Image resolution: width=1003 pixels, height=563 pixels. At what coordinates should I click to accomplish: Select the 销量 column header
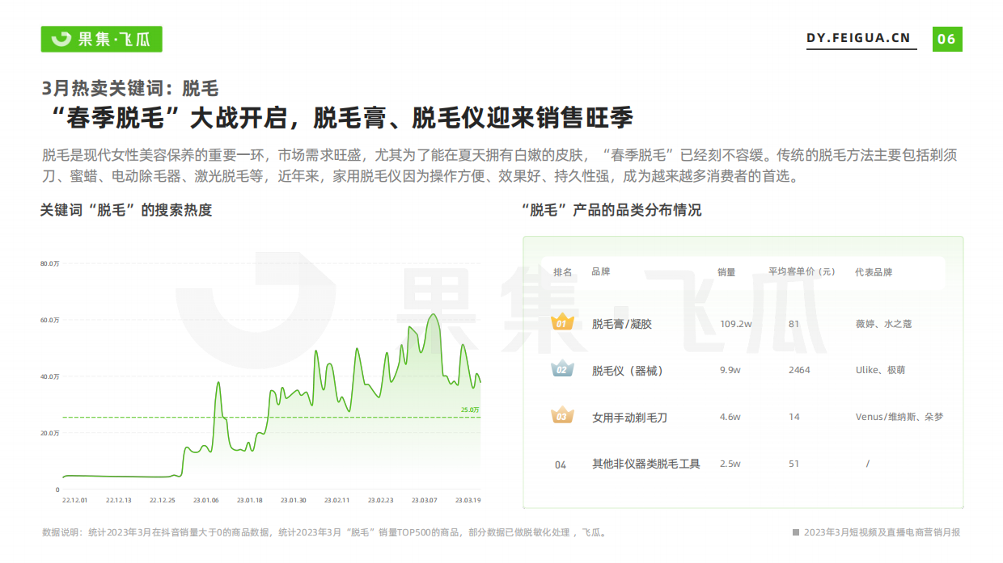pyautogui.click(x=728, y=272)
